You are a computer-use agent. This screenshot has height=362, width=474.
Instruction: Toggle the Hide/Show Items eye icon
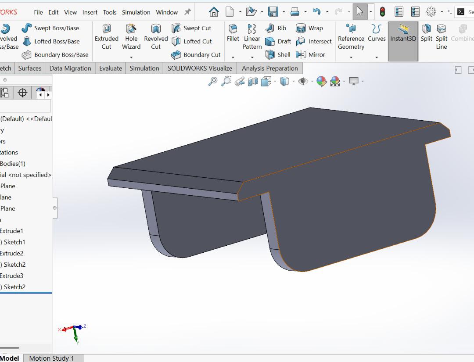pyautogui.click(x=302, y=81)
